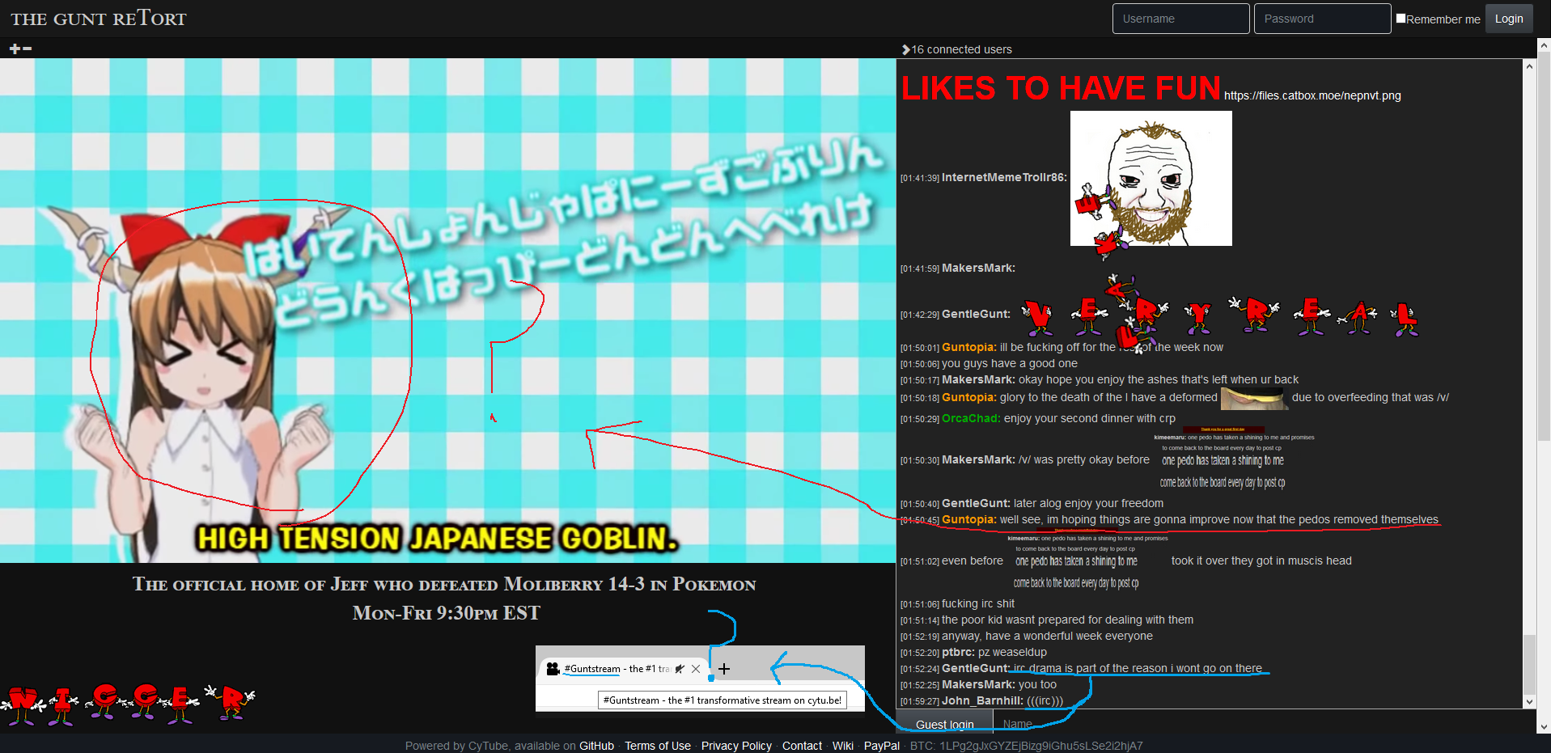Open the small image in Guntopia's 01:50:18 message
The width and height of the screenshot is (1551, 753).
pyautogui.click(x=1253, y=398)
